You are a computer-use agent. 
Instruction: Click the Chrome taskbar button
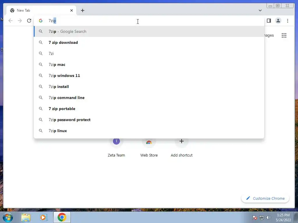[x=62, y=217]
